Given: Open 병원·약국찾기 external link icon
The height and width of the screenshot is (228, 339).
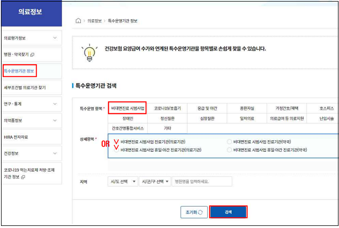Looking at the screenshot, I should coord(32,55).
